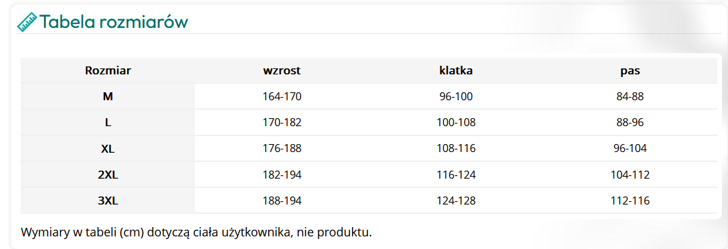Click the M size row label

(x=108, y=96)
